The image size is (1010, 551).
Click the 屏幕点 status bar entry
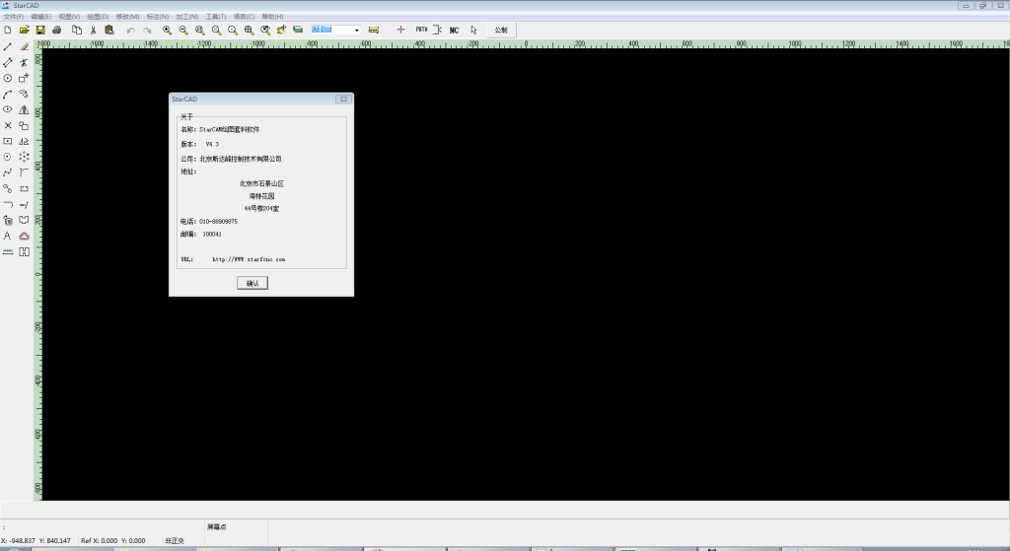click(x=216, y=527)
